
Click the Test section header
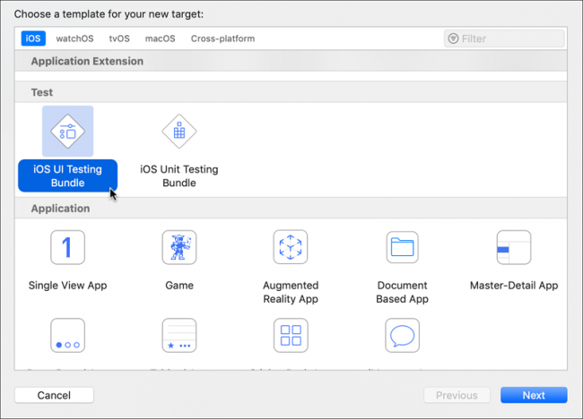click(x=291, y=92)
